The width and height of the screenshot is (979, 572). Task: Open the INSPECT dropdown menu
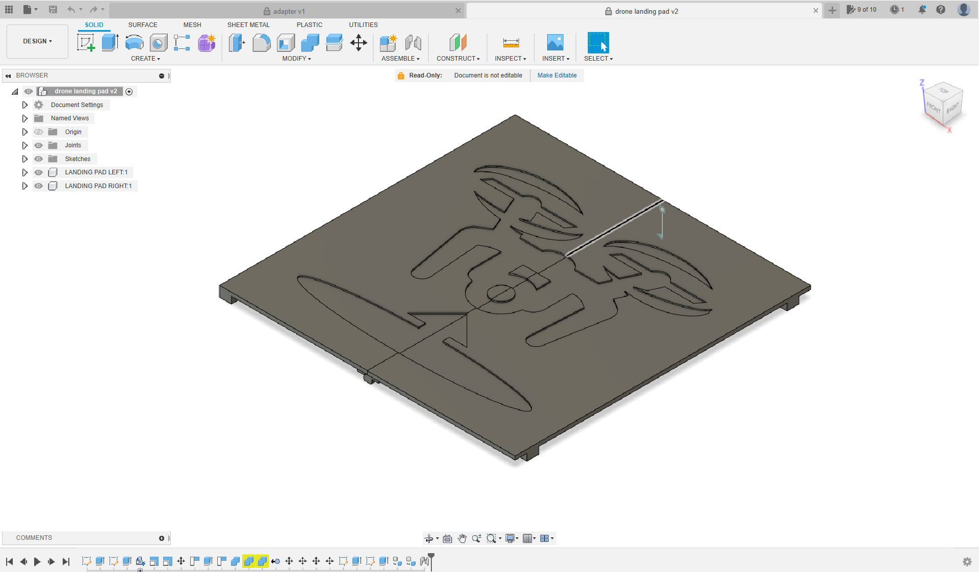pos(510,59)
